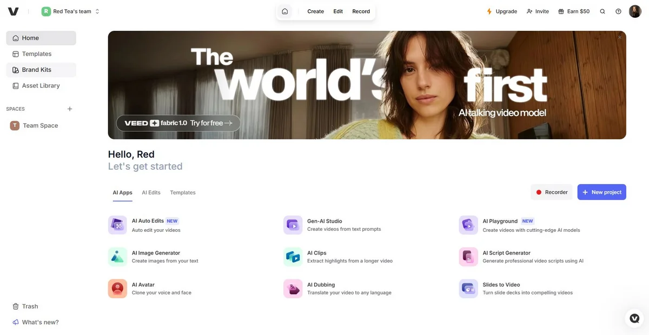
Task: Click Try for free on fabric banner
Action: pos(178,123)
